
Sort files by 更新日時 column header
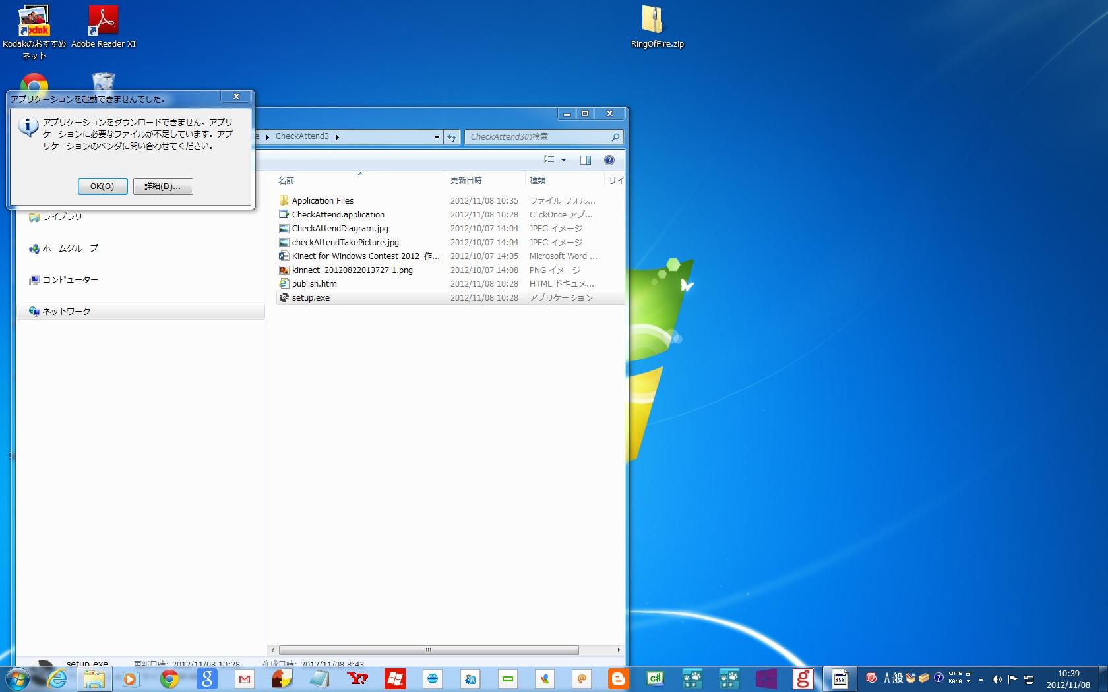click(x=466, y=180)
